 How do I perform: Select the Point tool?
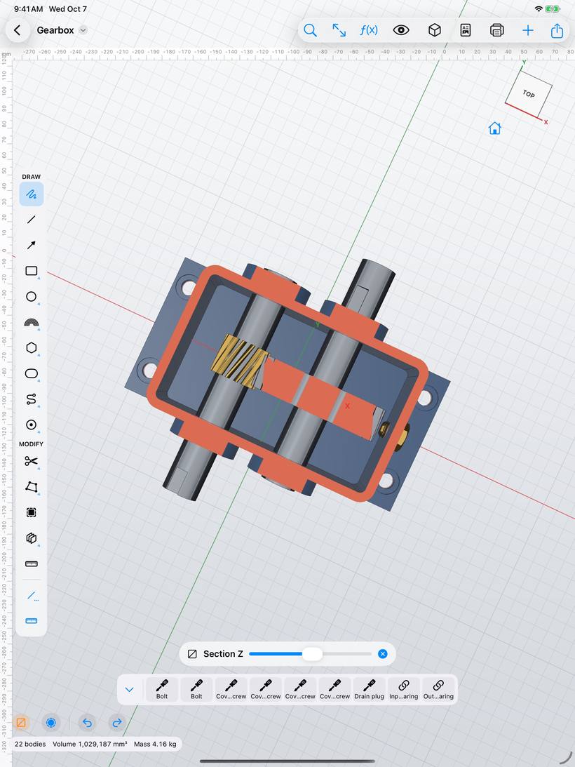pyautogui.click(x=32, y=425)
